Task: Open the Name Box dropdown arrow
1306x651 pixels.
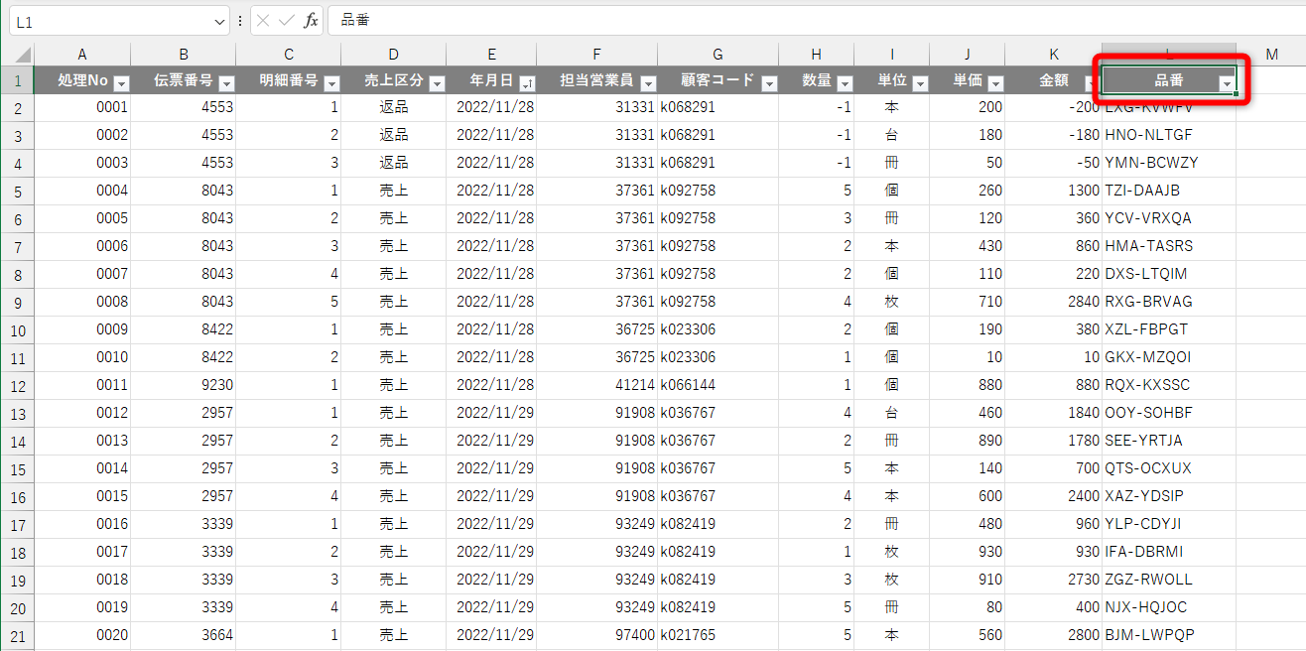Action: (x=219, y=20)
